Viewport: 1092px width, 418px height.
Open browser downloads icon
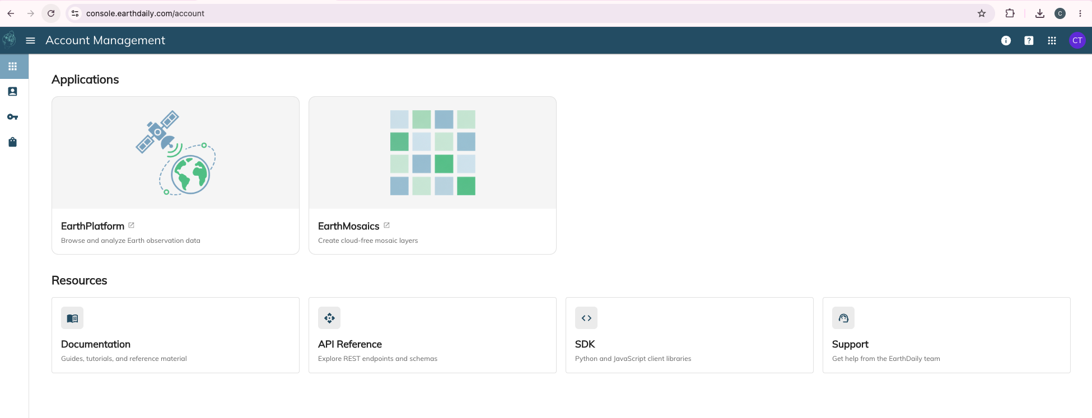click(1040, 13)
